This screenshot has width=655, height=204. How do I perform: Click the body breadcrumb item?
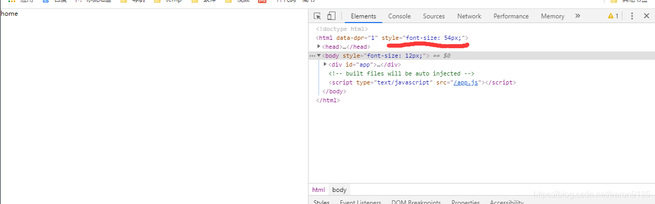click(340, 190)
